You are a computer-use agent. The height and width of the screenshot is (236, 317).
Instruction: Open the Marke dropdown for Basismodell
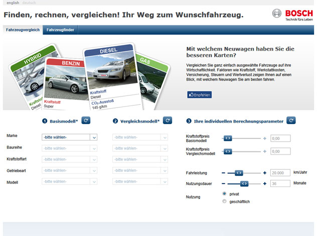(69, 137)
